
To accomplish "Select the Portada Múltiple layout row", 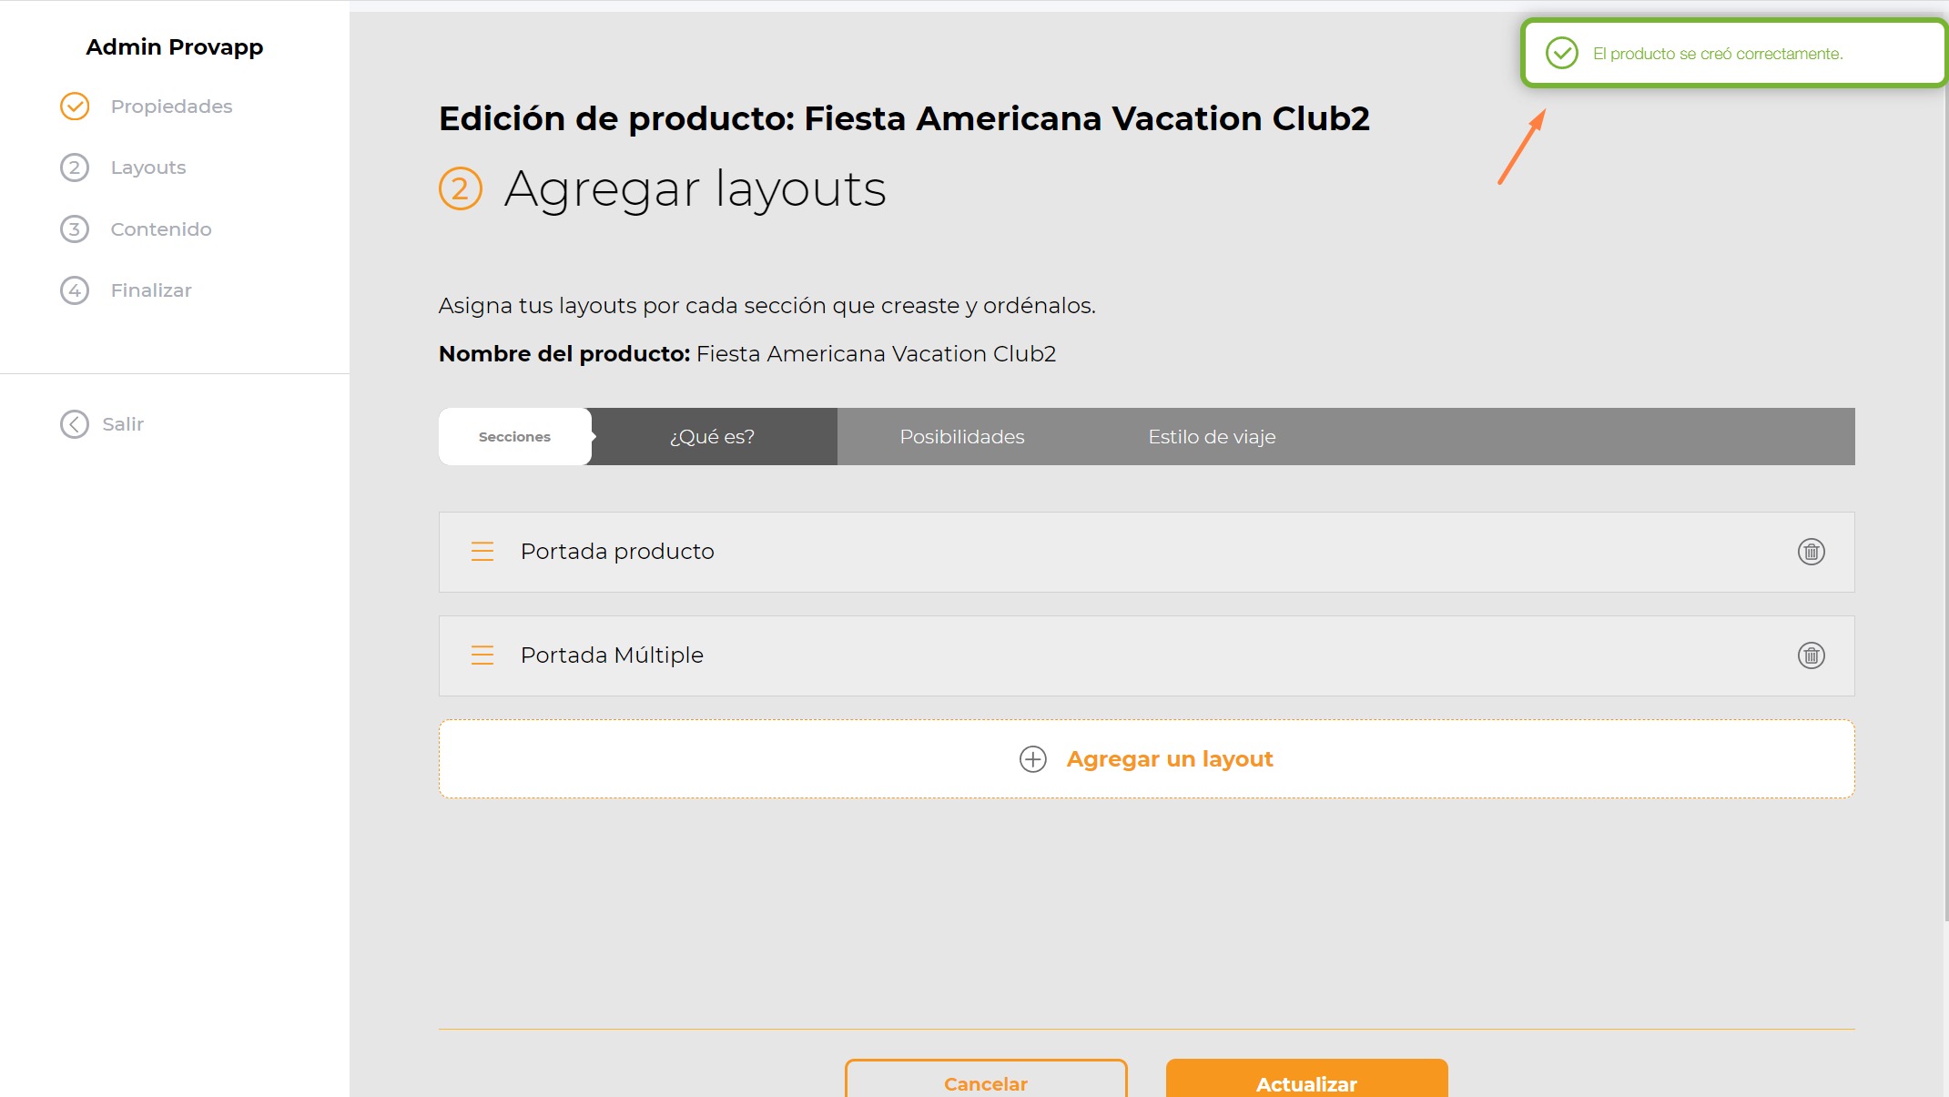I will click(1147, 655).
